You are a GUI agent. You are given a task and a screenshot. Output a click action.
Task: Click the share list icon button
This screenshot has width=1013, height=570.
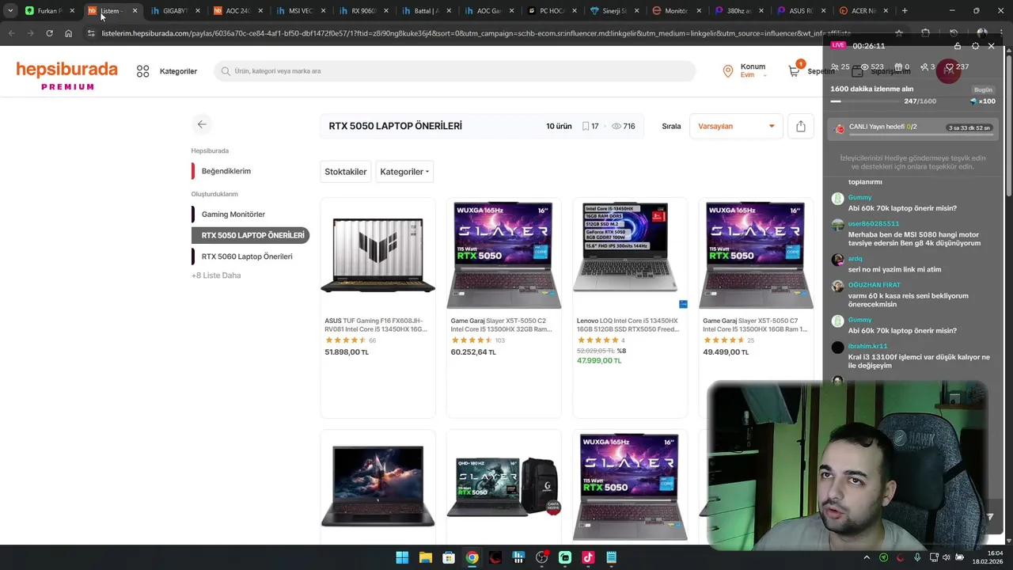tap(801, 126)
